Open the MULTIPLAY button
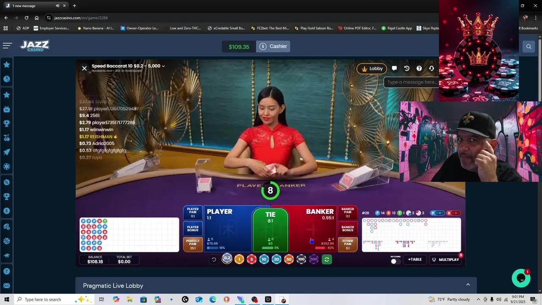This screenshot has height=305, width=542. click(445, 259)
